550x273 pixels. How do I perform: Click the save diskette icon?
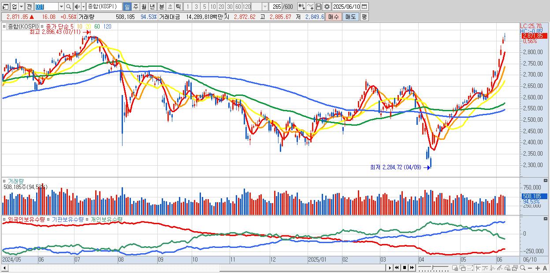point(319,7)
